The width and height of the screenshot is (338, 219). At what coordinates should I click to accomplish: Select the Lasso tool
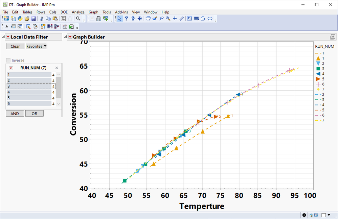point(161,19)
